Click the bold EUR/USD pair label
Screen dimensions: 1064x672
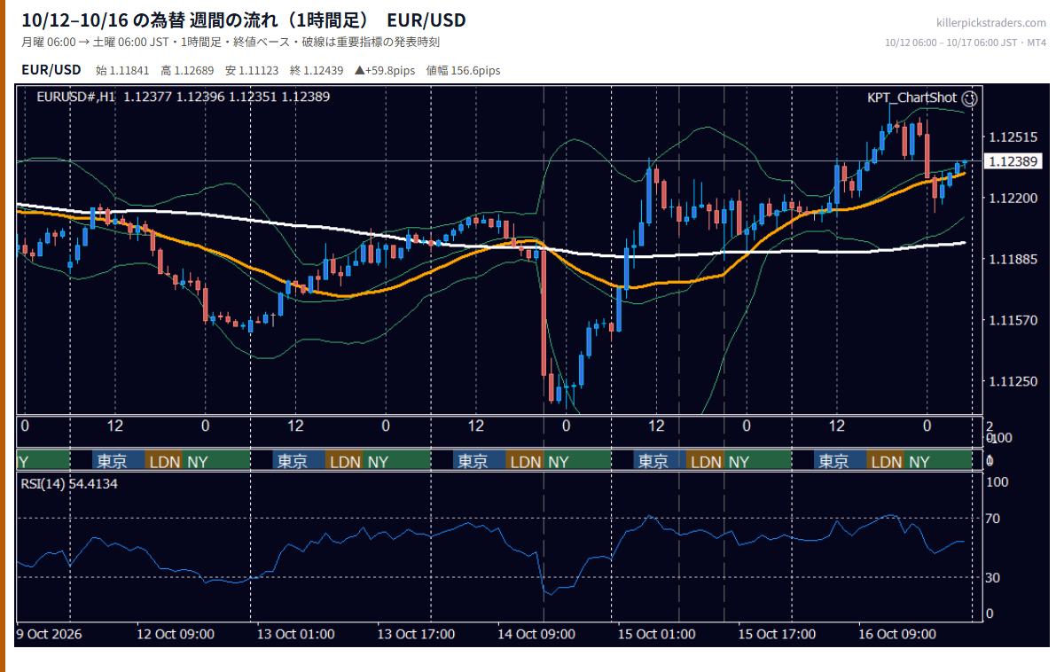click(x=51, y=70)
